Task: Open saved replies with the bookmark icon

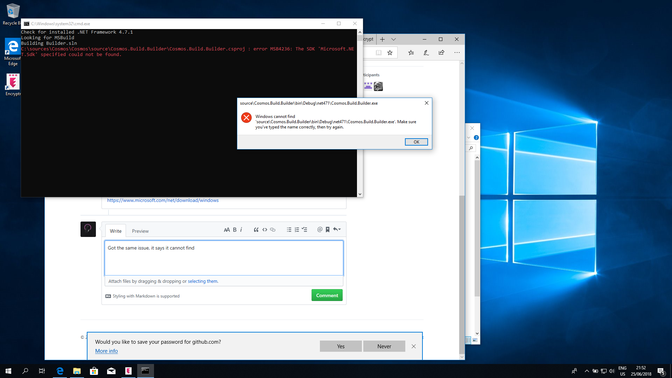Action: (328, 230)
